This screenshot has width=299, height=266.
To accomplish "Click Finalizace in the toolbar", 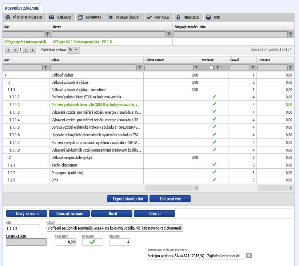I will pyautogui.click(x=188, y=17).
